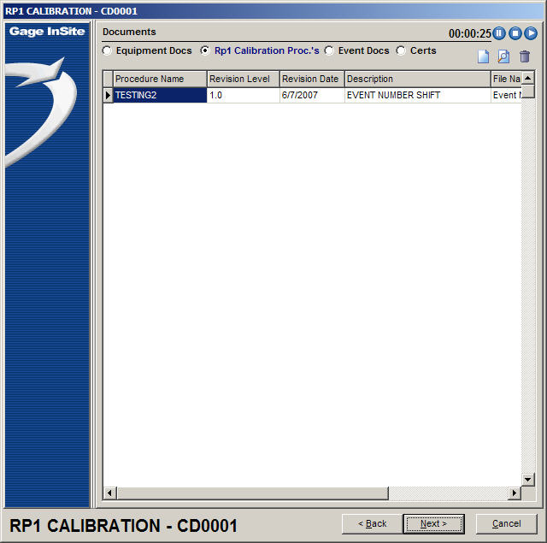The width and height of the screenshot is (547, 543).
Task: Go back with the Back button
Action: (x=372, y=523)
